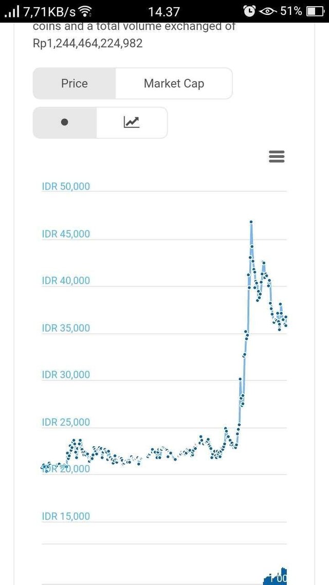Open the chart hamburger menu
This screenshot has width=329, height=585.
[x=277, y=157]
